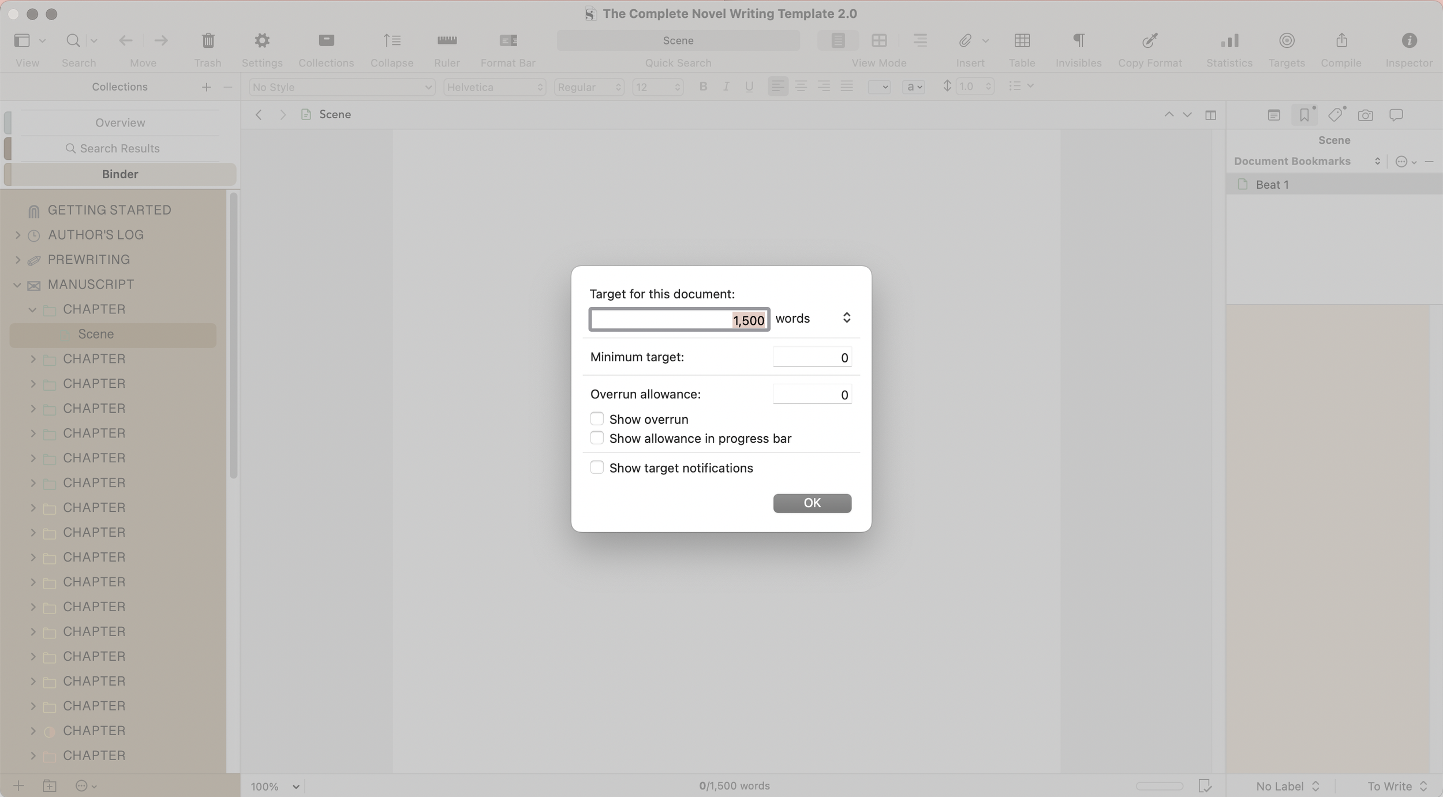Open inspector comments speech bubble icon

(1396, 115)
